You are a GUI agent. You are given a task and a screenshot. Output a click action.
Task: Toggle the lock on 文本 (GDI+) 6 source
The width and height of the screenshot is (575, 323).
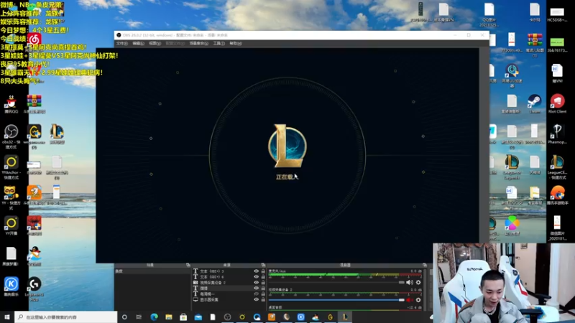(263, 277)
